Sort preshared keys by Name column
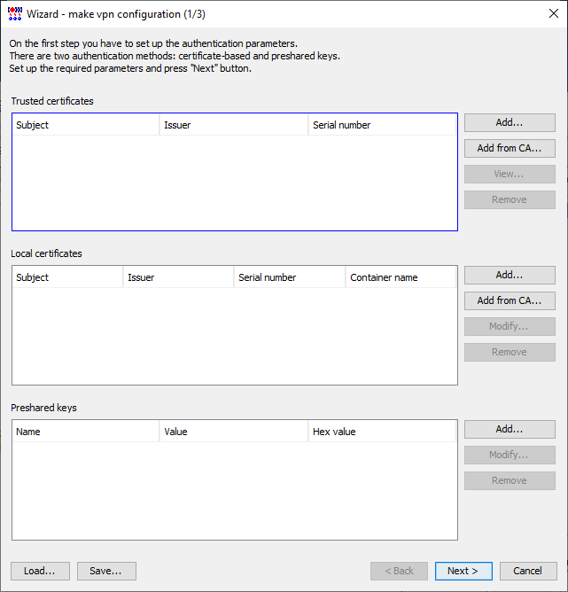This screenshot has height=592, width=568. tap(86, 432)
